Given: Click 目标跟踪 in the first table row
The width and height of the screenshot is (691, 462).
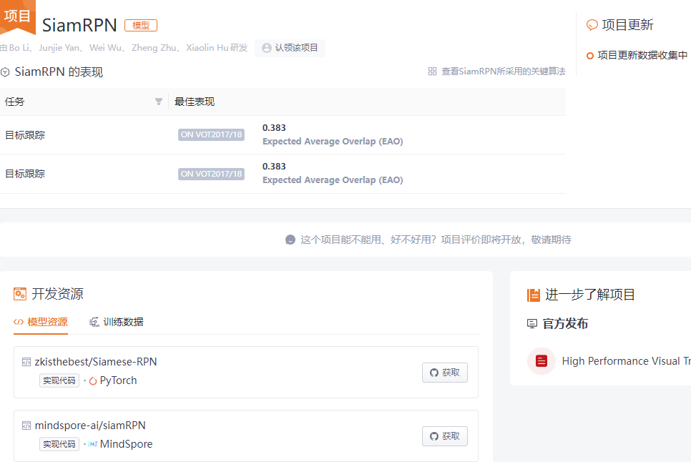Looking at the screenshot, I should point(25,135).
